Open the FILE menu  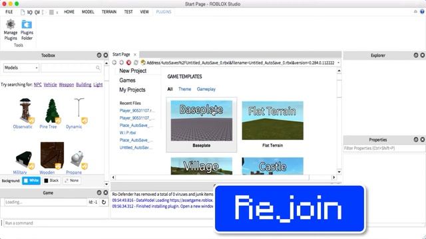click(9, 12)
